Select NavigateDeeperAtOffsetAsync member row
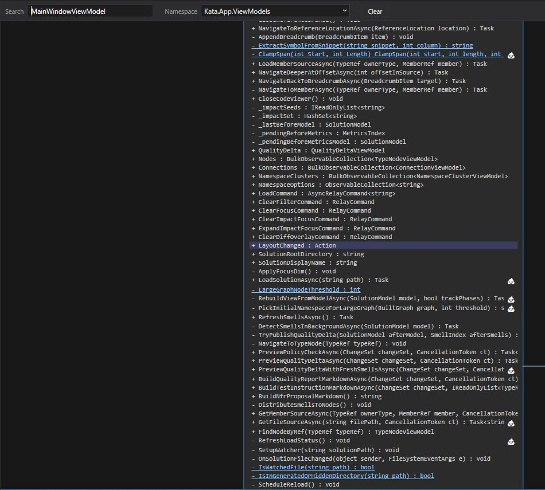 coord(350,73)
